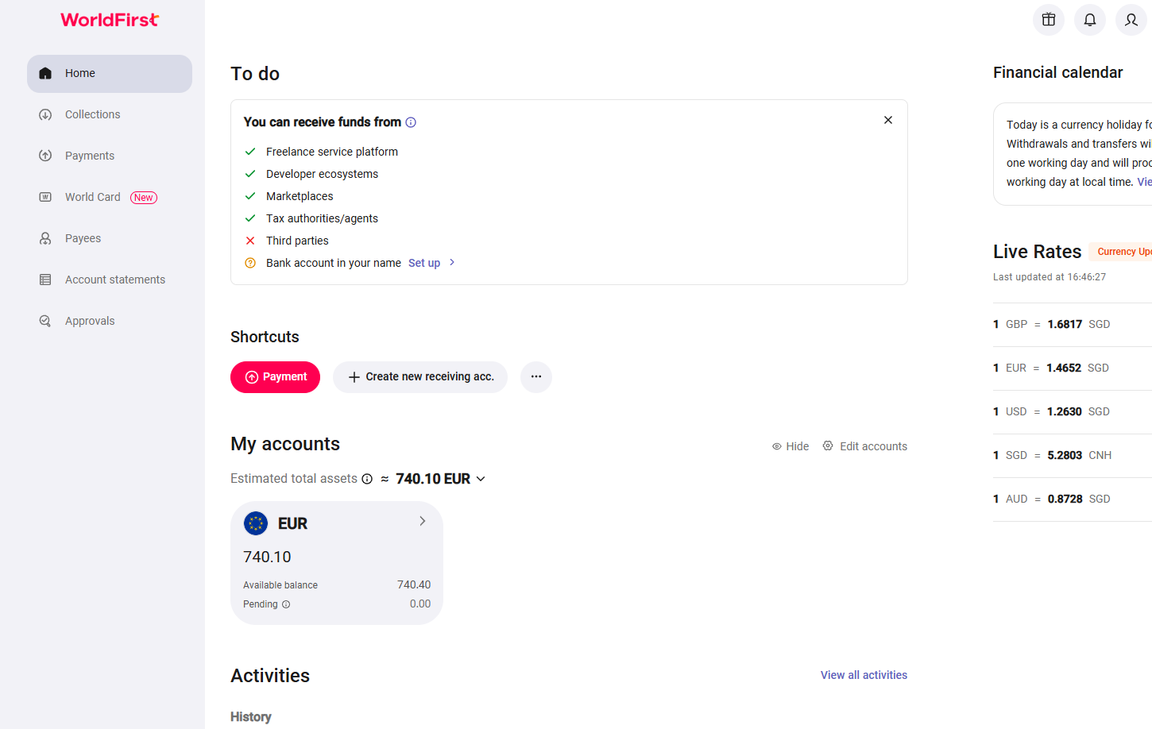
Task: Open Account statements in sidebar
Action: (114, 280)
